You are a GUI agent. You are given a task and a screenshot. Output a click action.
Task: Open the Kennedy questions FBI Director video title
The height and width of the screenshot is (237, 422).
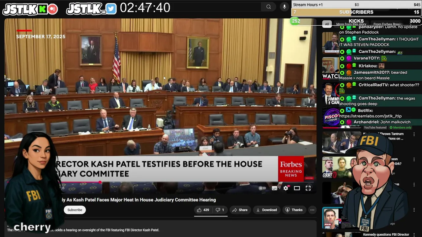pos(386,235)
